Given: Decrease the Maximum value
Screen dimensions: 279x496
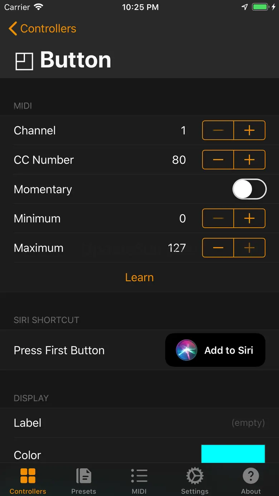Looking at the screenshot, I should tap(218, 247).
